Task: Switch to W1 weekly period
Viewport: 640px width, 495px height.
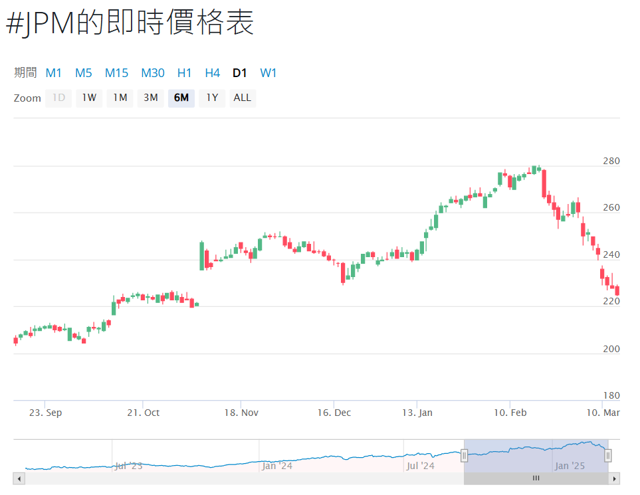Action: (268, 73)
